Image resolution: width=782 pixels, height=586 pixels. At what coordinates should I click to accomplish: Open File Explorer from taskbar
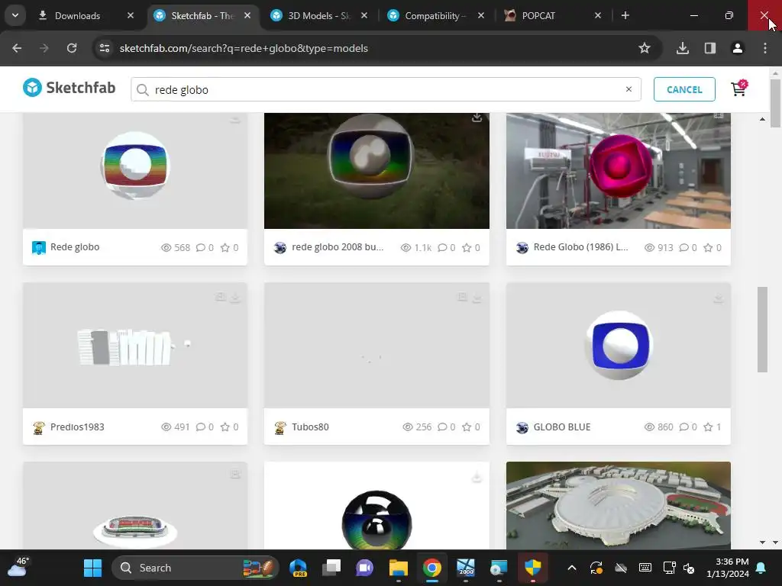pyautogui.click(x=399, y=568)
